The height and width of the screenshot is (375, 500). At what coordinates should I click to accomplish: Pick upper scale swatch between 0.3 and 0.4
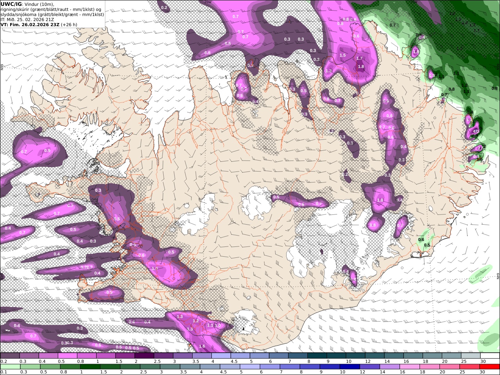29,356
